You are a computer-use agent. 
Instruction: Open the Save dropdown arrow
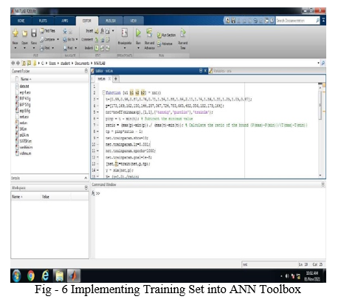34,48
